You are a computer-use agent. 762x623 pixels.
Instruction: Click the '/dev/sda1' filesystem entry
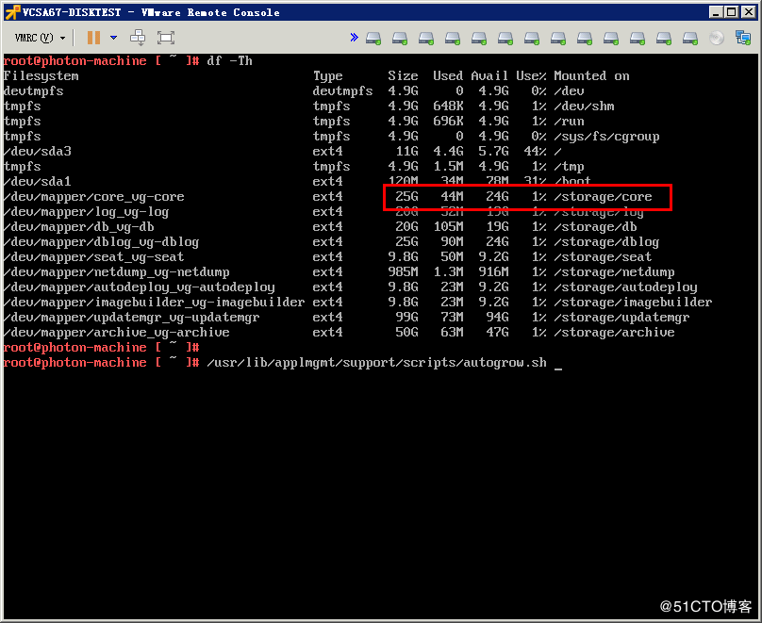[x=38, y=182]
